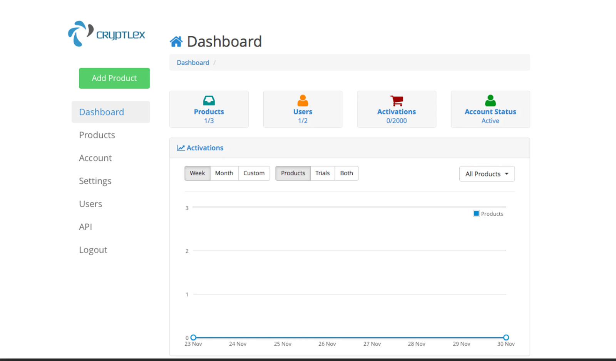Select the Month view toggle
This screenshot has height=361, width=616.
tap(224, 173)
